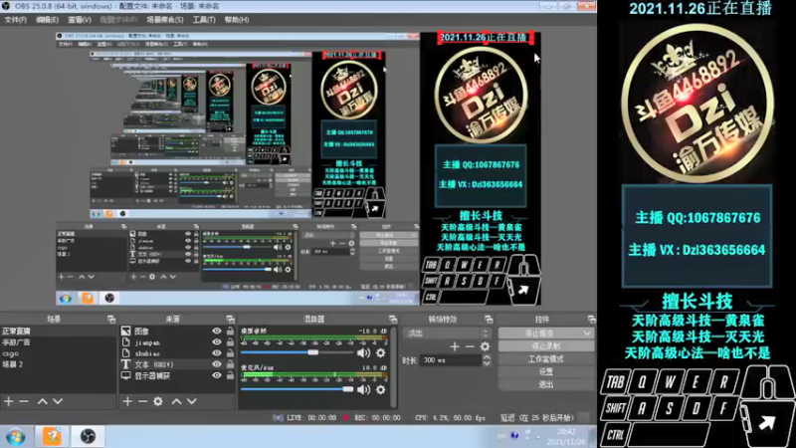
Task: Remove the selected scene with the minus icon
Action: pos(24,401)
